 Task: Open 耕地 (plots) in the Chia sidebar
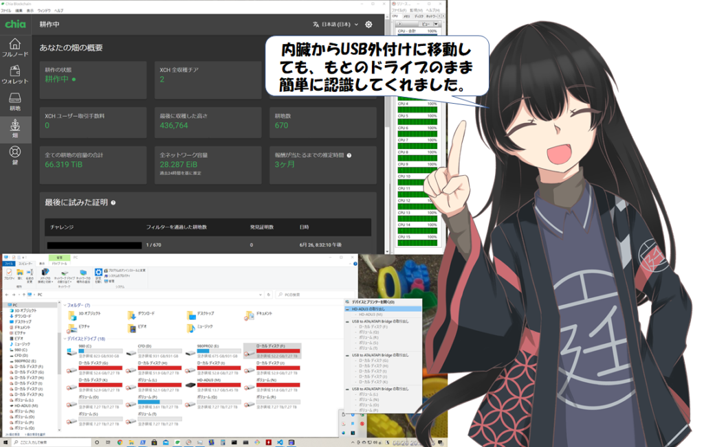pyautogui.click(x=15, y=102)
